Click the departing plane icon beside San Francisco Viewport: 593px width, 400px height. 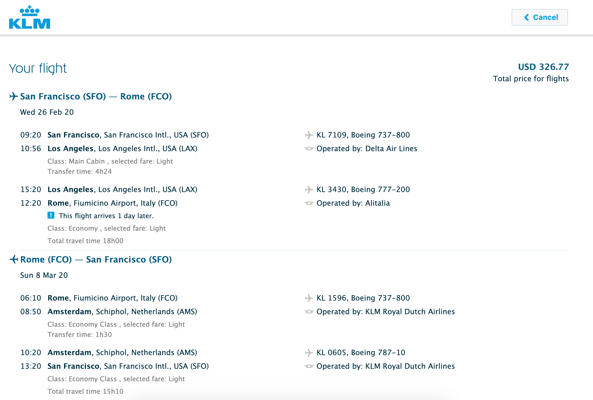(14, 96)
